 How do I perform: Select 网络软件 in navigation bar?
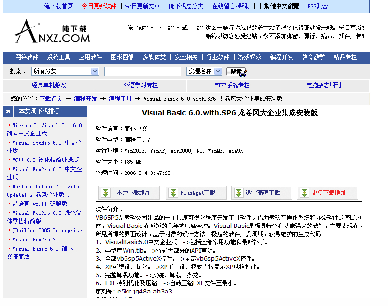click(x=27, y=57)
